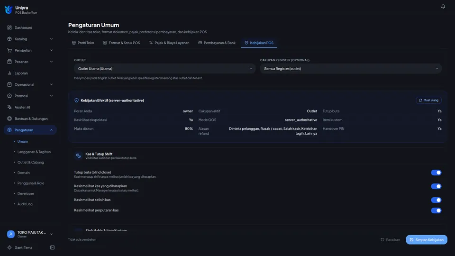Open the Outlet Utama dropdown
The image size is (455, 256).
pyautogui.click(x=164, y=69)
